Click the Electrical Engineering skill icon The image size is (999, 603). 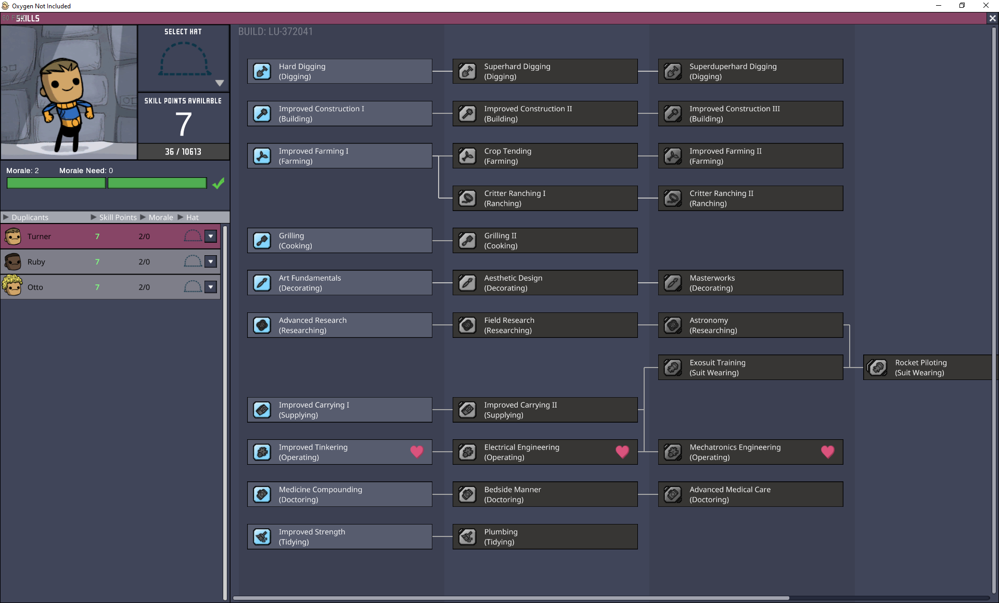click(467, 452)
